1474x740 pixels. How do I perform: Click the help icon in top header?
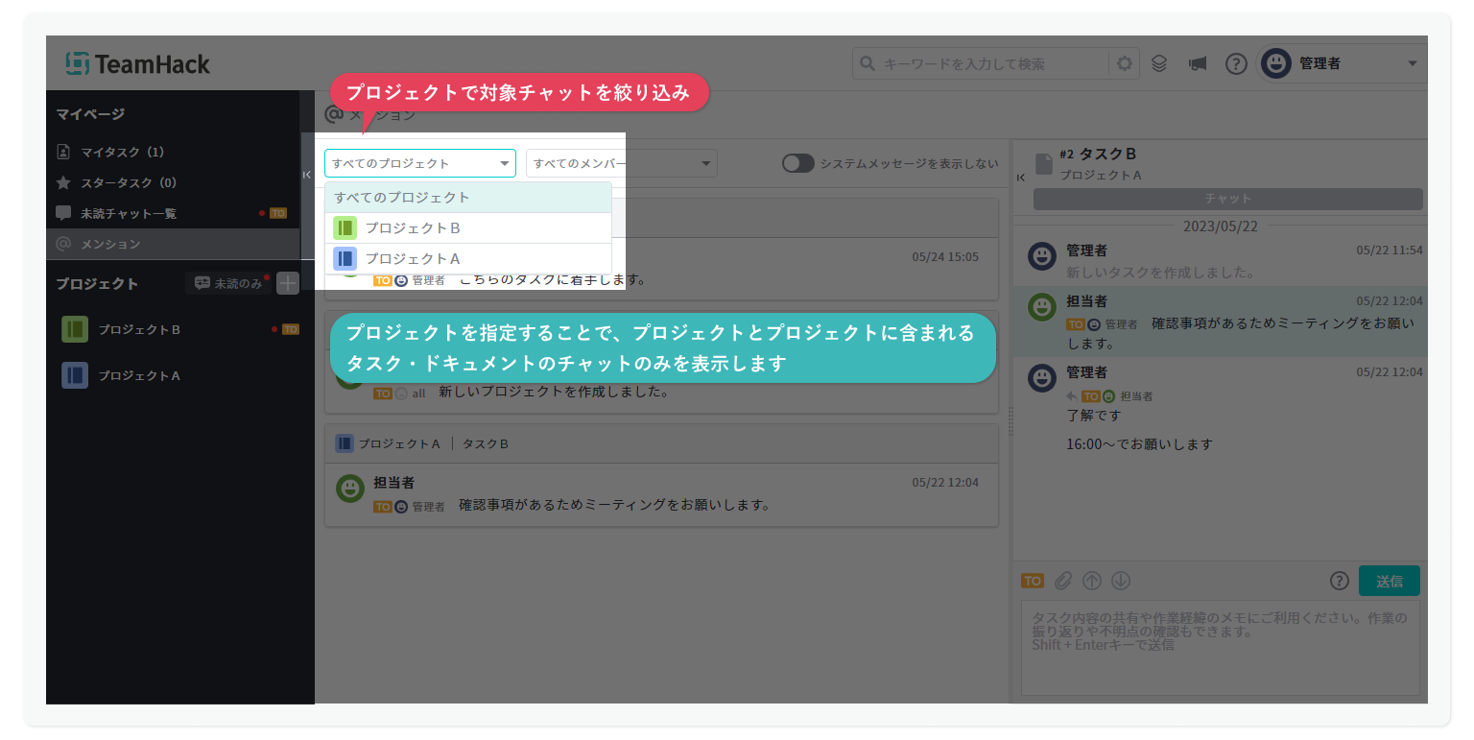(x=1236, y=64)
